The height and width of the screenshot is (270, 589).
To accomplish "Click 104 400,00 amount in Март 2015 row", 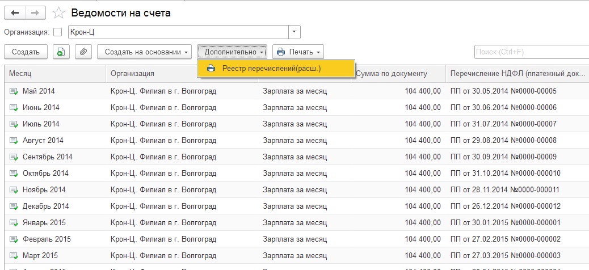I will [x=423, y=256].
